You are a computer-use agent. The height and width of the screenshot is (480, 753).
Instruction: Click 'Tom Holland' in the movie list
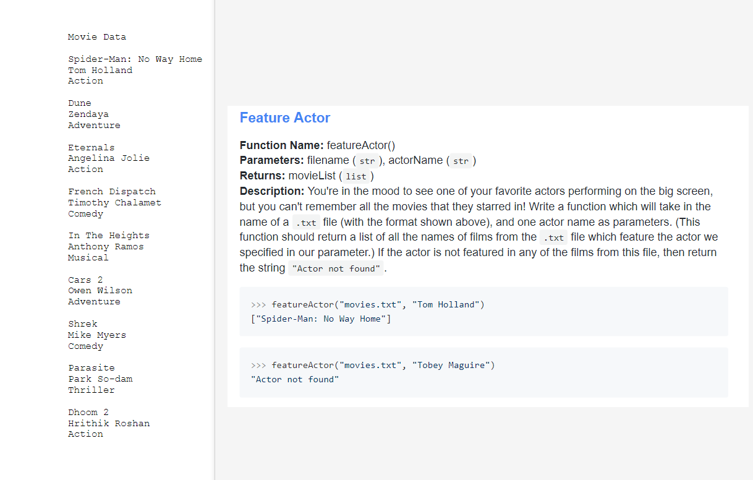pos(100,71)
